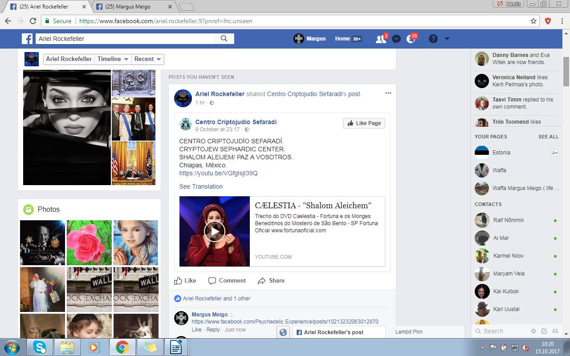Viewport: 570px width, 356px height.
Task: Click the chat Search field
Action: click(x=501, y=331)
